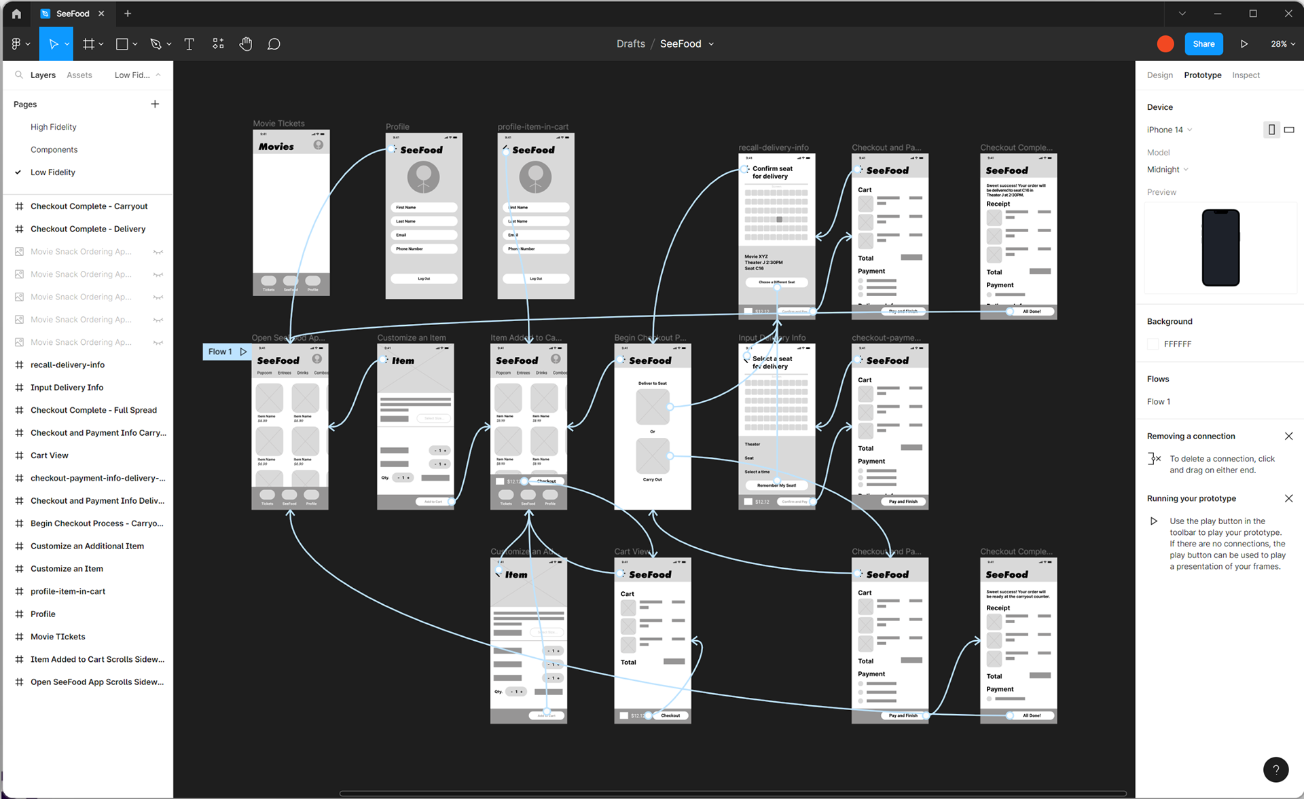Click Flow 1 starting point play icon
1304x799 pixels.
(243, 352)
